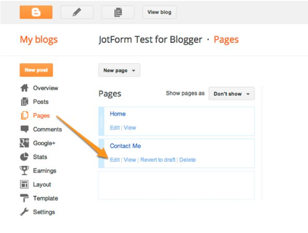Go to Posts in the sidebar
This screenshot has height=233, width=308.
[41, 102]
